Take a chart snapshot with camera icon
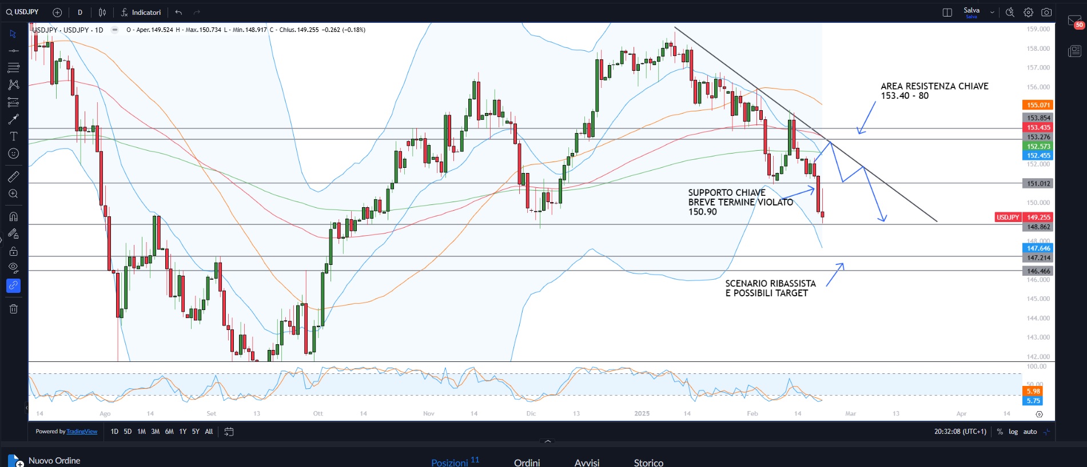Viewport: 1087px width, 467px height. click(1046, 13)
